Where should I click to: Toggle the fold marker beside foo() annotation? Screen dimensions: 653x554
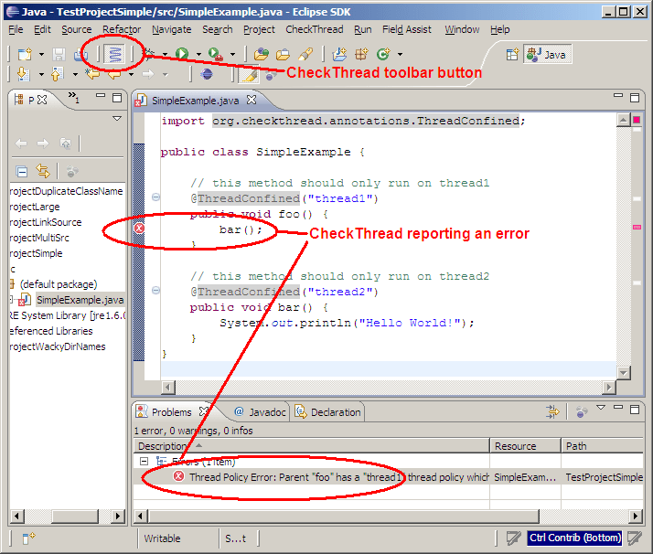(x=155, y=197)
